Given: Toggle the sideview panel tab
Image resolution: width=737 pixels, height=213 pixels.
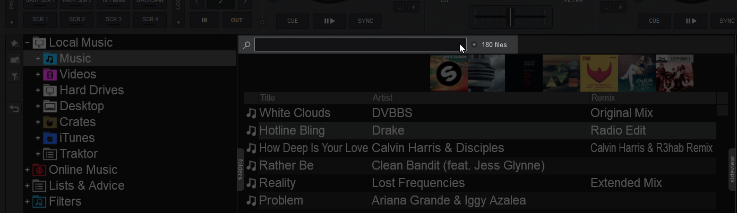Looking at the screenshot, I should tap(733, 170).
